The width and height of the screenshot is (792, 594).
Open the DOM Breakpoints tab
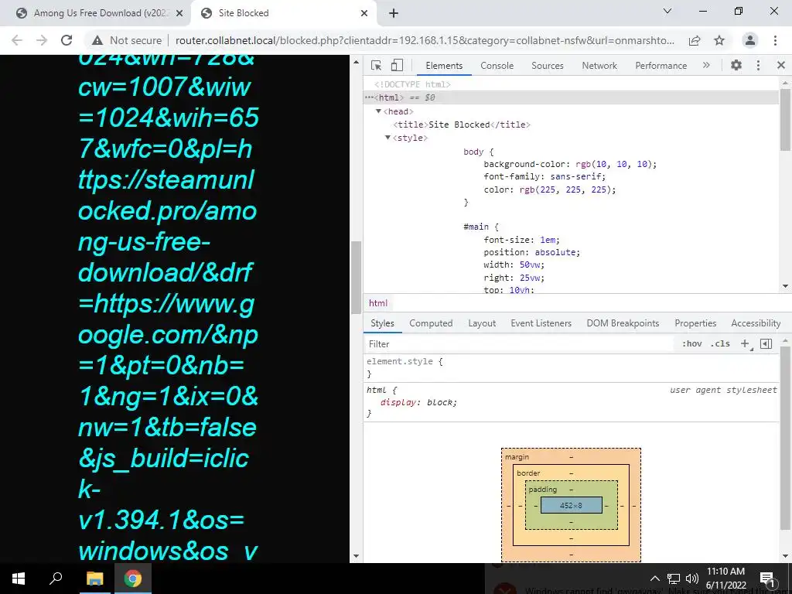[x=623, y=323]
